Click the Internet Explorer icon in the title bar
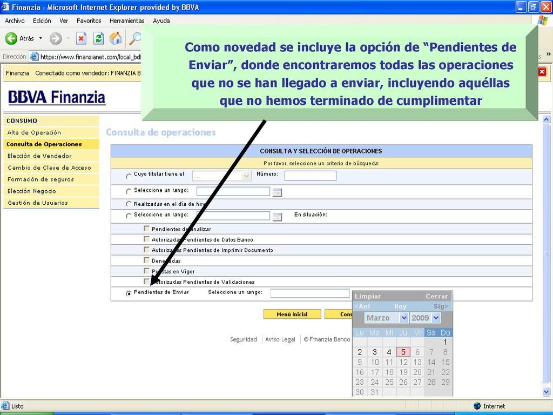The image size is (553, 415). point(5,6)
